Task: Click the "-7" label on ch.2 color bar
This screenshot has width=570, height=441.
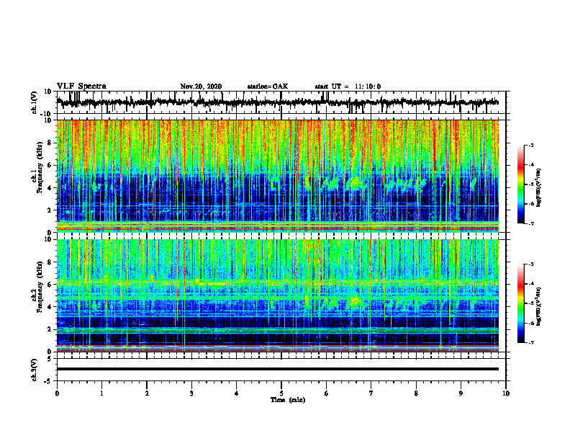Action: (530, 342)
